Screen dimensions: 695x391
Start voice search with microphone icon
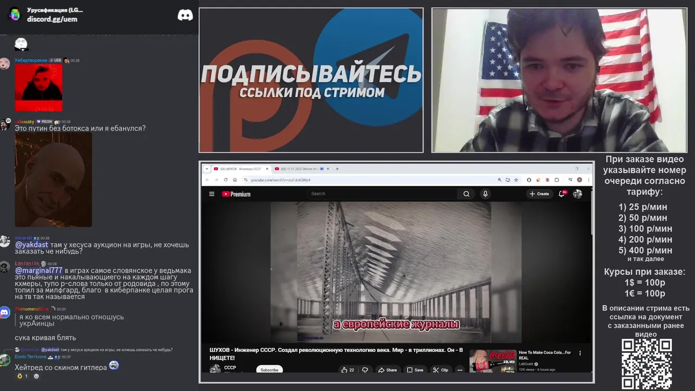coord(485,194)
